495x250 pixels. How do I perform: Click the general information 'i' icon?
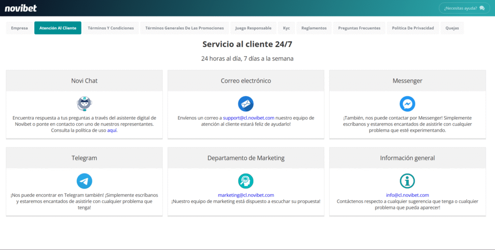[407, 181]
